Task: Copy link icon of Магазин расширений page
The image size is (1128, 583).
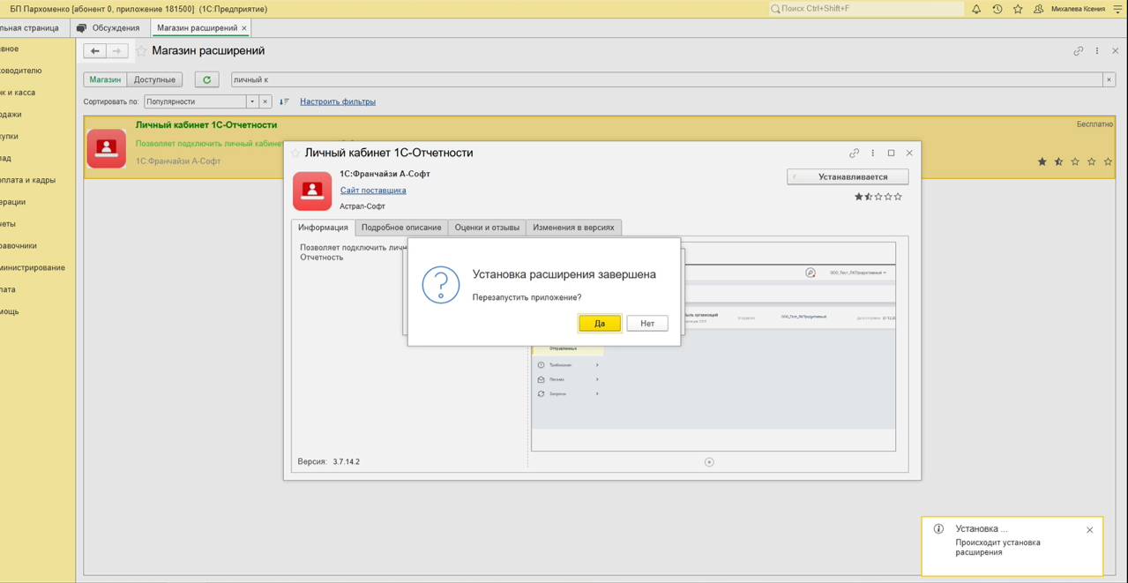Action: click(1079, 51)
